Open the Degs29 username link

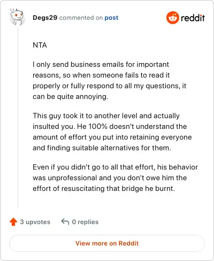coord(45,18)
